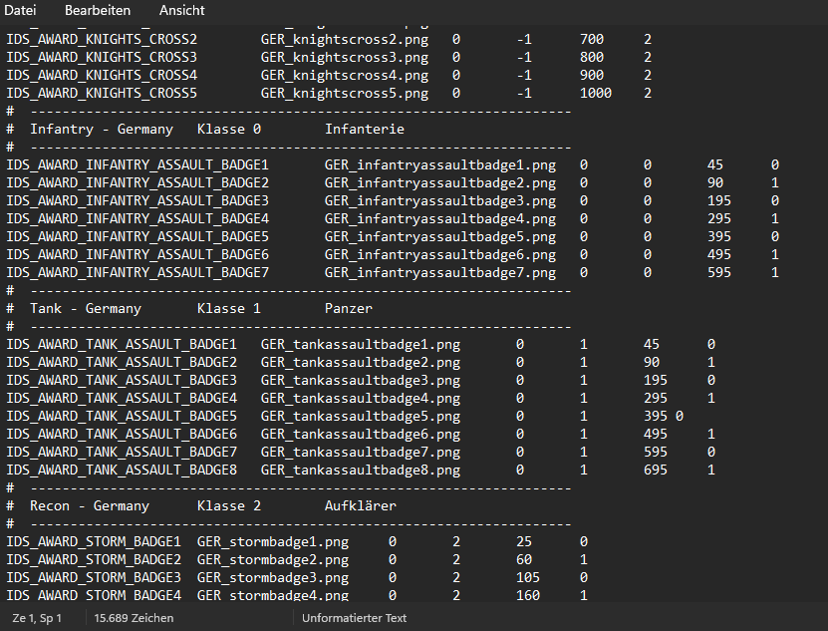Click the value 1000 in KNIGHTS_CROSS5 row
Image resolution: width=828 pixels, height=631 pixels.
pos(596,93)
